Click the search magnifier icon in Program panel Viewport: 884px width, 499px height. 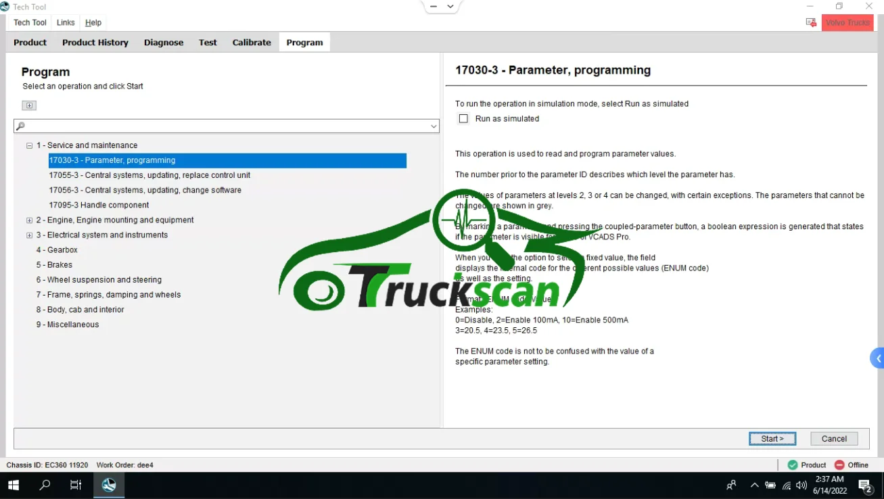(20, 126)
